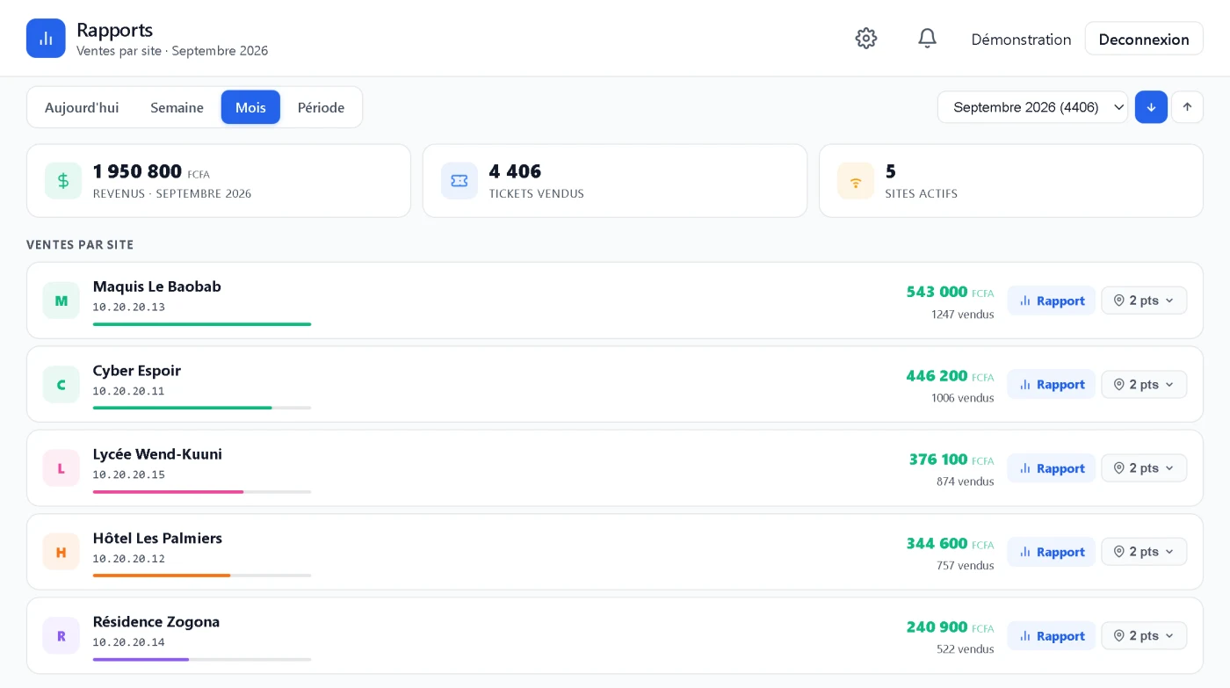Open settings via the gear icon
The width and height of the screenshot is (1230, 688).
866,39
